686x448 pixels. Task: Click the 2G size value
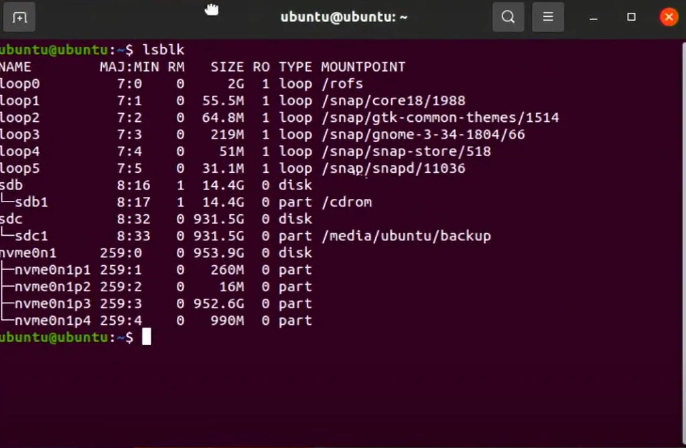(x=236, y=84)
